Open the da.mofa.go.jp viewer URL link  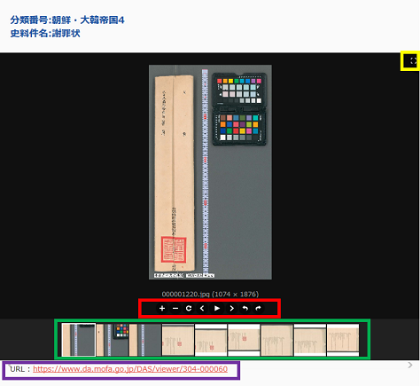(130, 369)
